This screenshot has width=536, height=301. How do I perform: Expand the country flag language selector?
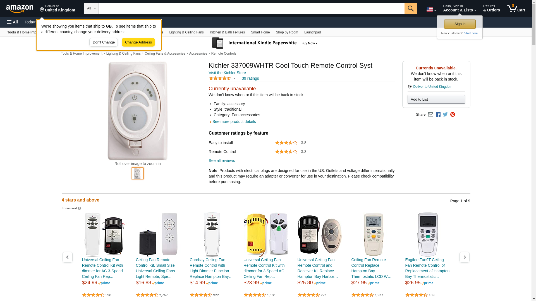click(x=431, y=10)
